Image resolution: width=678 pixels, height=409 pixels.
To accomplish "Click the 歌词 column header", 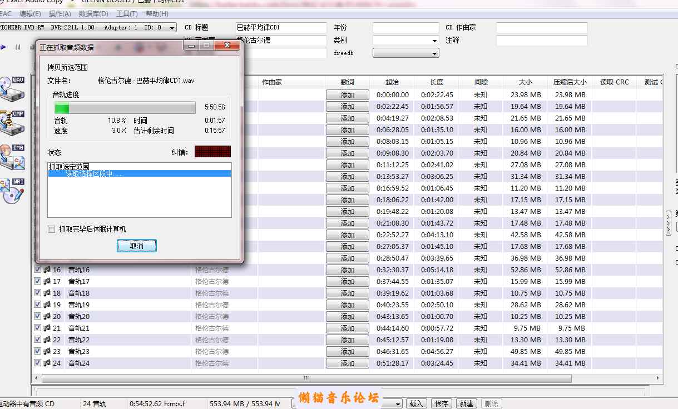I will pyautogui.click(x=348, y=82).
